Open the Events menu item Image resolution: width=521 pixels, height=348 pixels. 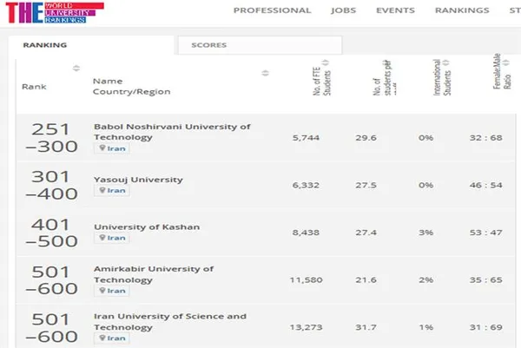click(x=395, y=10)
